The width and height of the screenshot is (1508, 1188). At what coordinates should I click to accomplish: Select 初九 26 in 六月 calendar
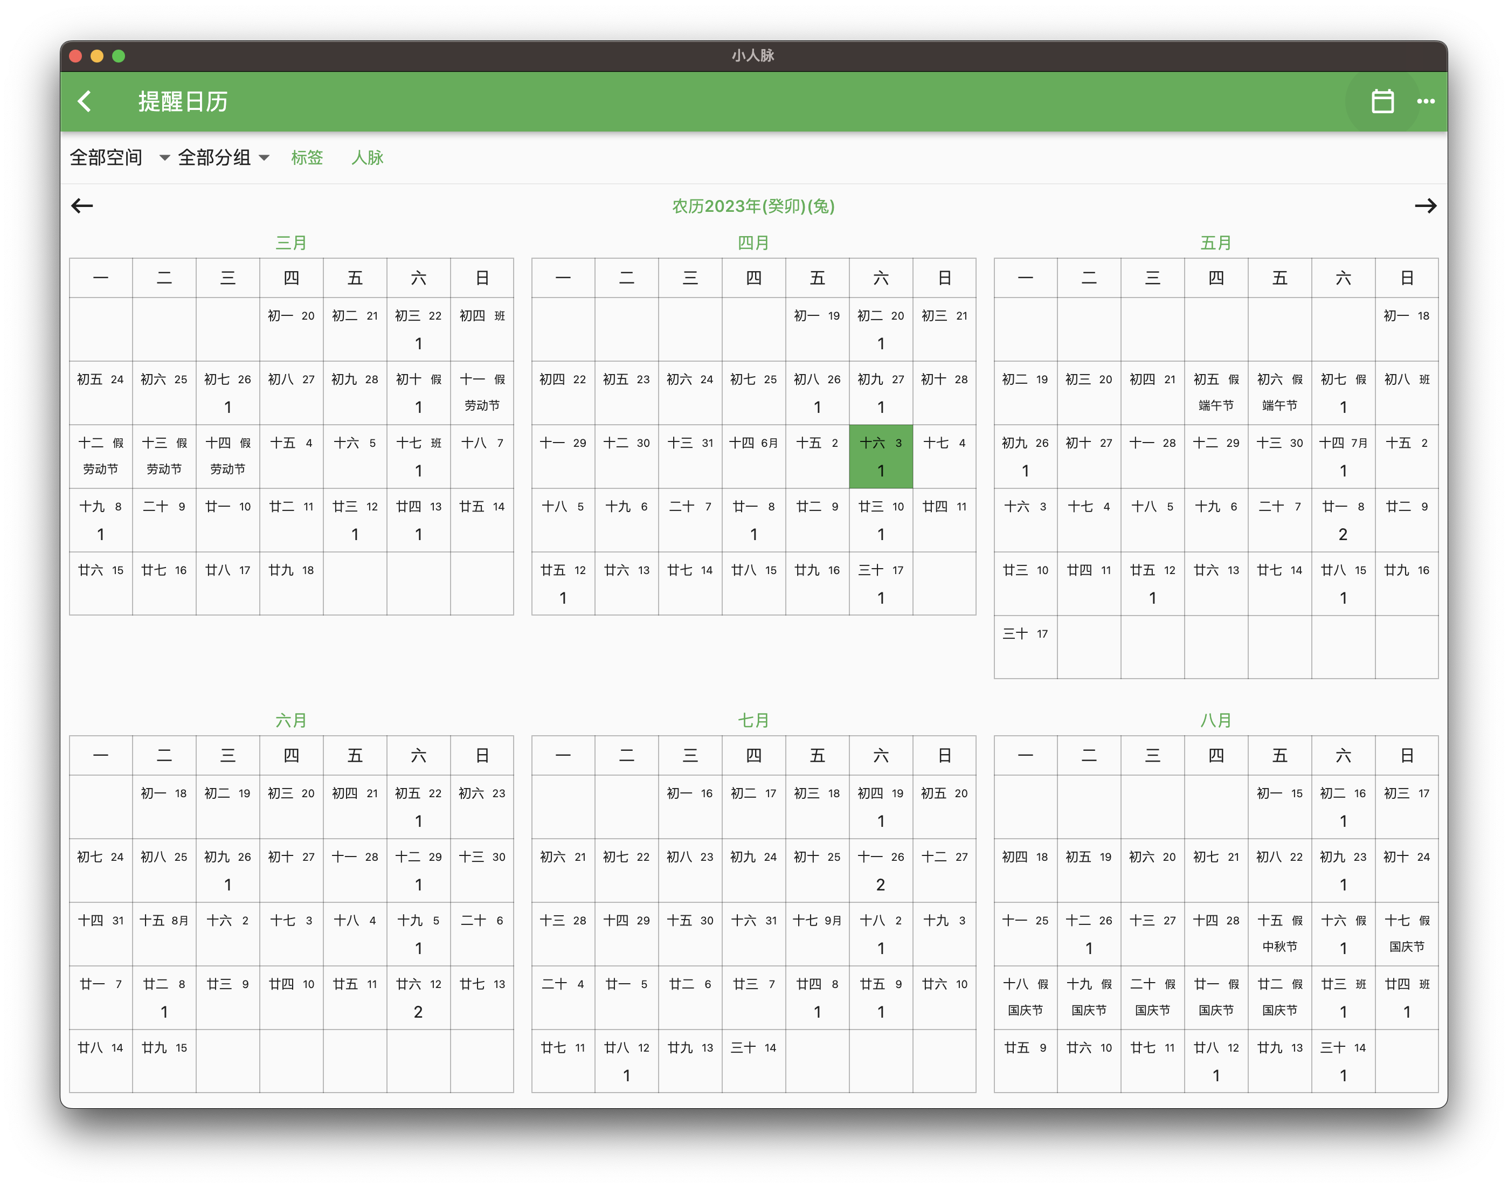tap(227, 870)
